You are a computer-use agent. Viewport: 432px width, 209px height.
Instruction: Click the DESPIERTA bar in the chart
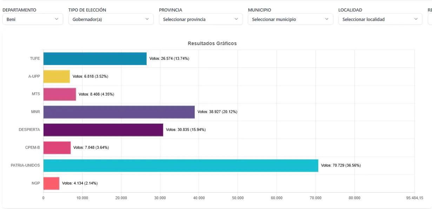point(102,129)
